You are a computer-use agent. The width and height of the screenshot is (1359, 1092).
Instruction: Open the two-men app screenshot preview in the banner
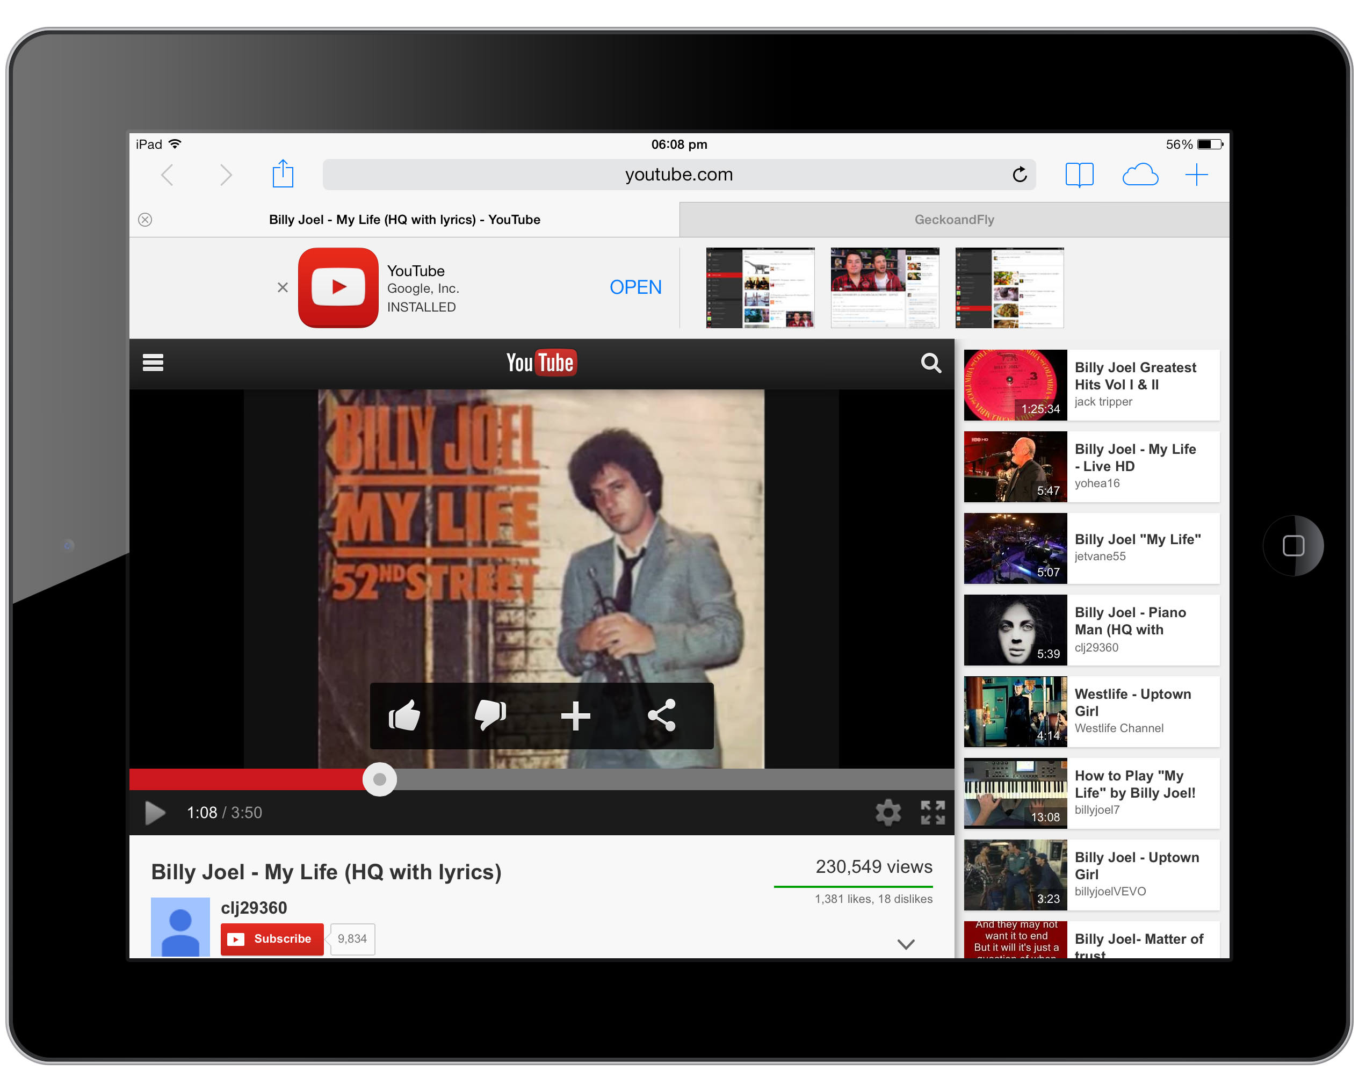tap(884, 287)
